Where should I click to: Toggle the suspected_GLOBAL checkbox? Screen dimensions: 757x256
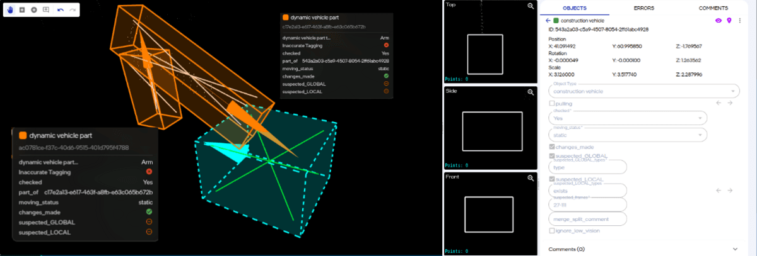coord(552,156)
